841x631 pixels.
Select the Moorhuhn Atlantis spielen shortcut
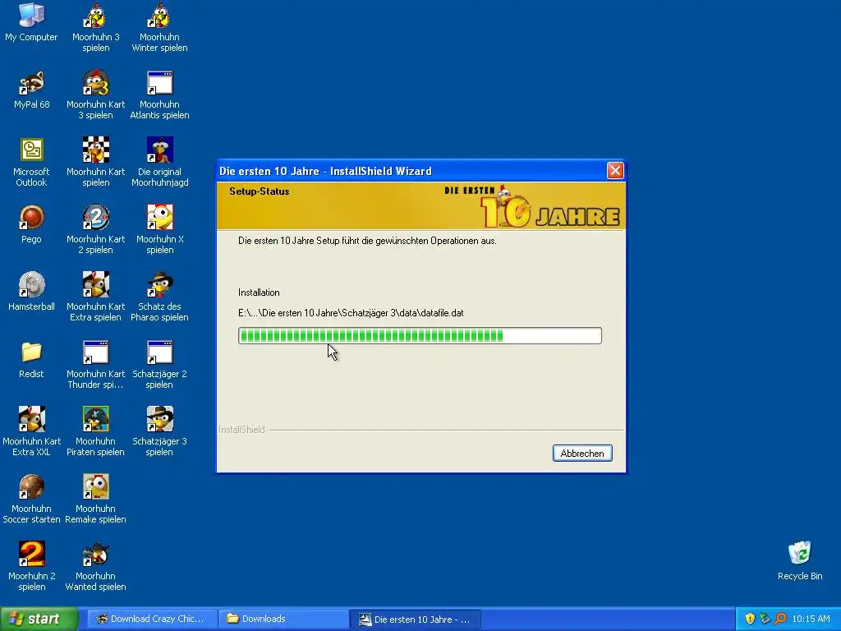(159, 94)
